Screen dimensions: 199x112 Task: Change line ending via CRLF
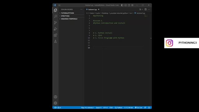[x=111, y=108]
